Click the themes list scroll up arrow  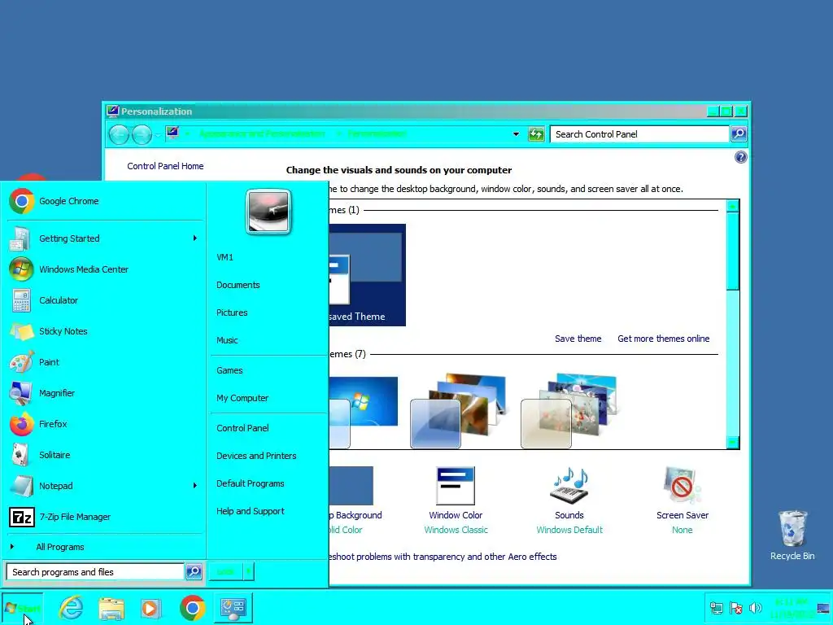click(733, 206)
